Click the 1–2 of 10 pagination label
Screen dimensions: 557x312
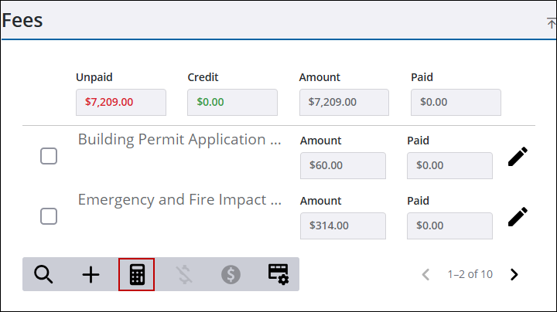(x=470, y=274)
